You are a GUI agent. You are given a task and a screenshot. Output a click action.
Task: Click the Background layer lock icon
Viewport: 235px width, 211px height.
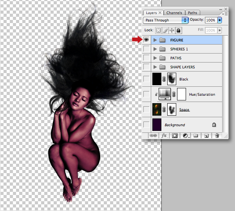214,125
